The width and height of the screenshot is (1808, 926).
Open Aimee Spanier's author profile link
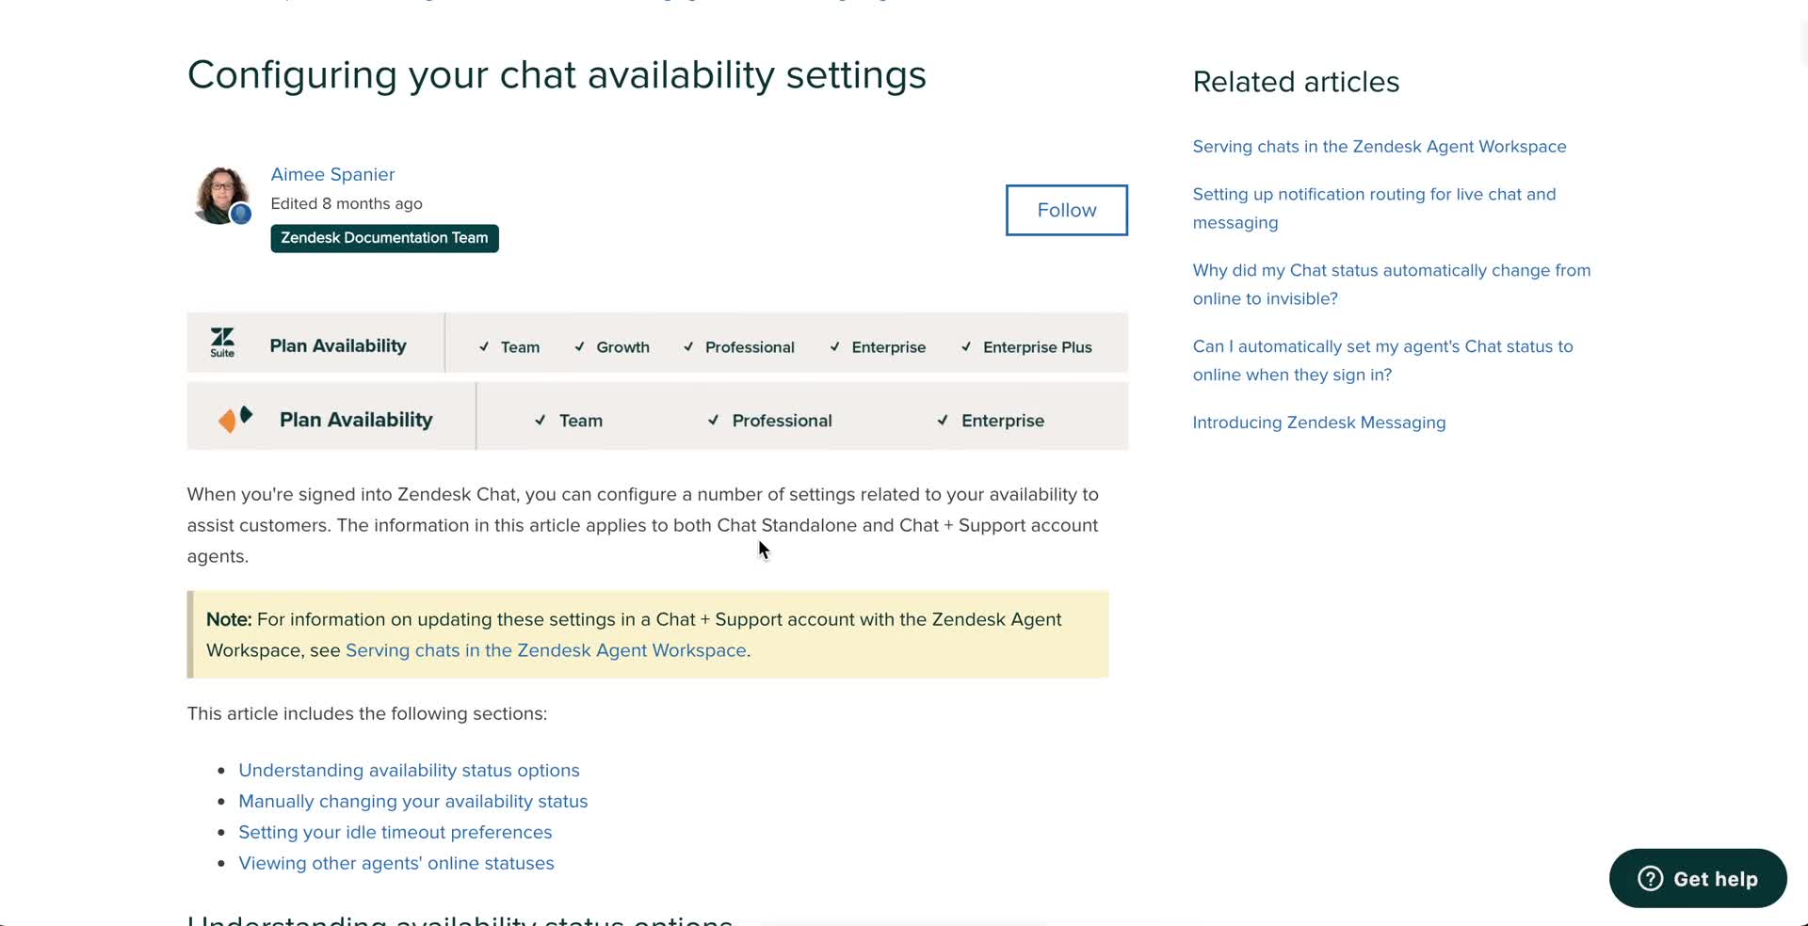coord(332,174)
